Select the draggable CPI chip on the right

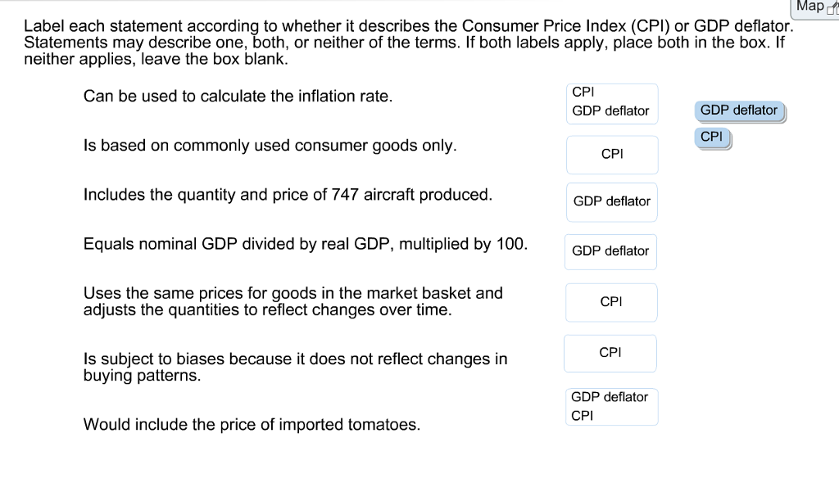[711, 137]
